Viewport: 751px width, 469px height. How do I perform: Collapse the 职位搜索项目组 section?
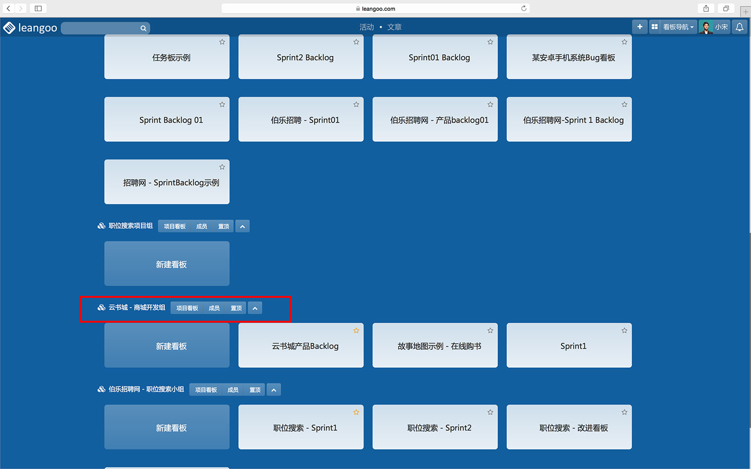coord(242,227)
